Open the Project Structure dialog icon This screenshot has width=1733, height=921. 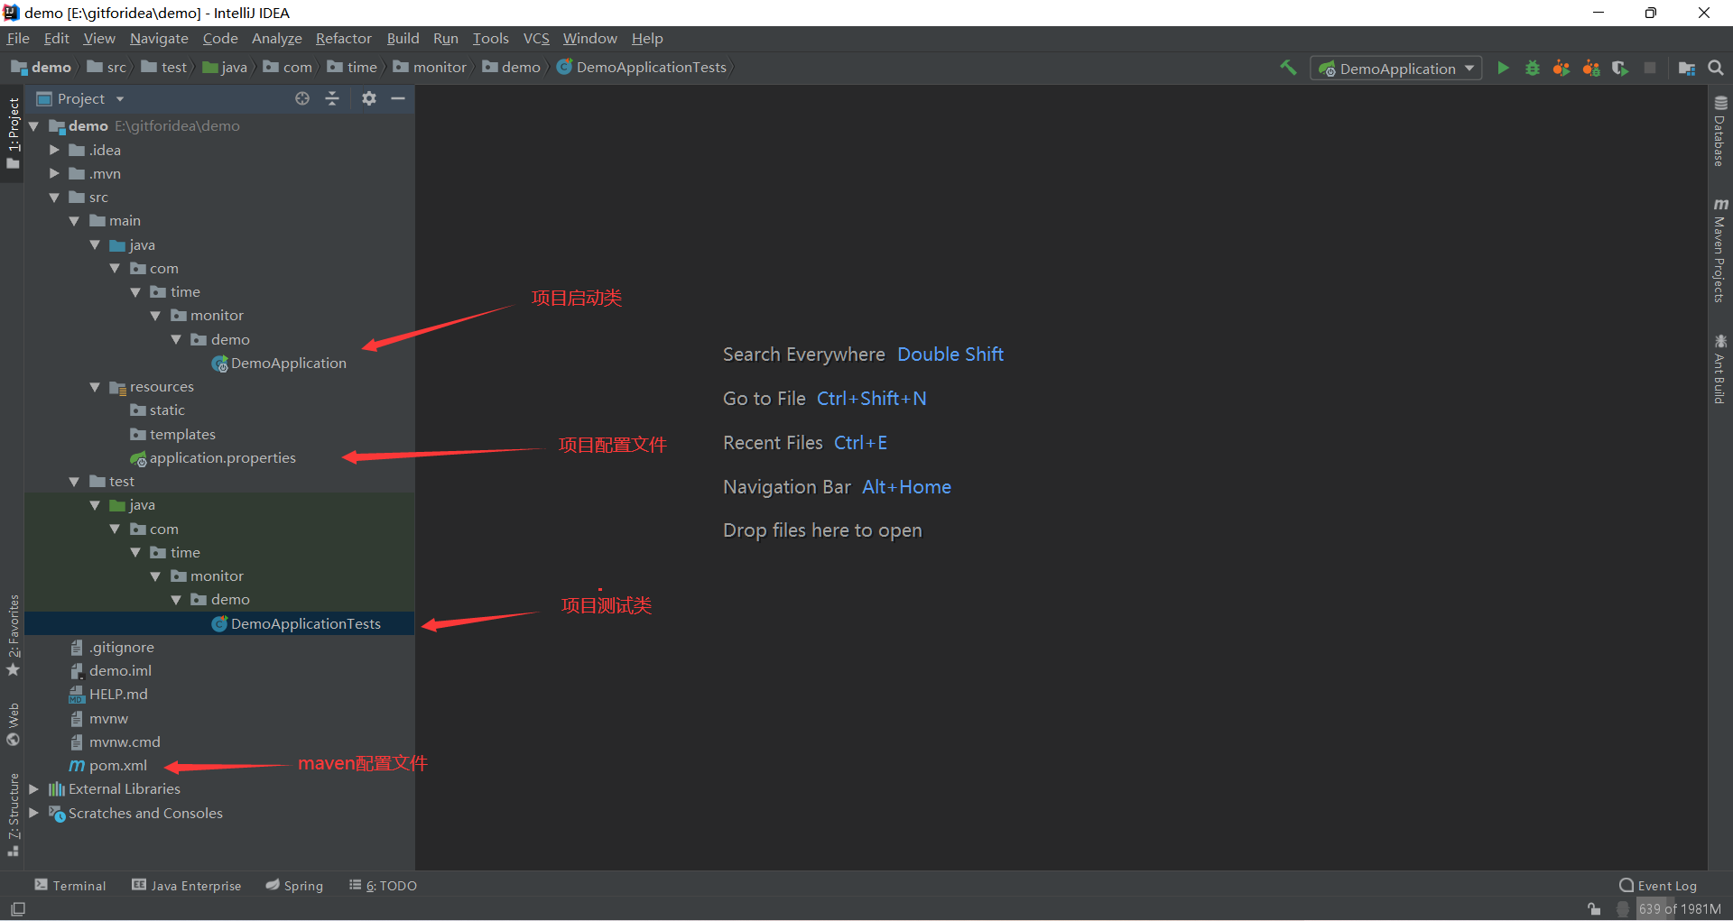click(x=1686, y=68)
